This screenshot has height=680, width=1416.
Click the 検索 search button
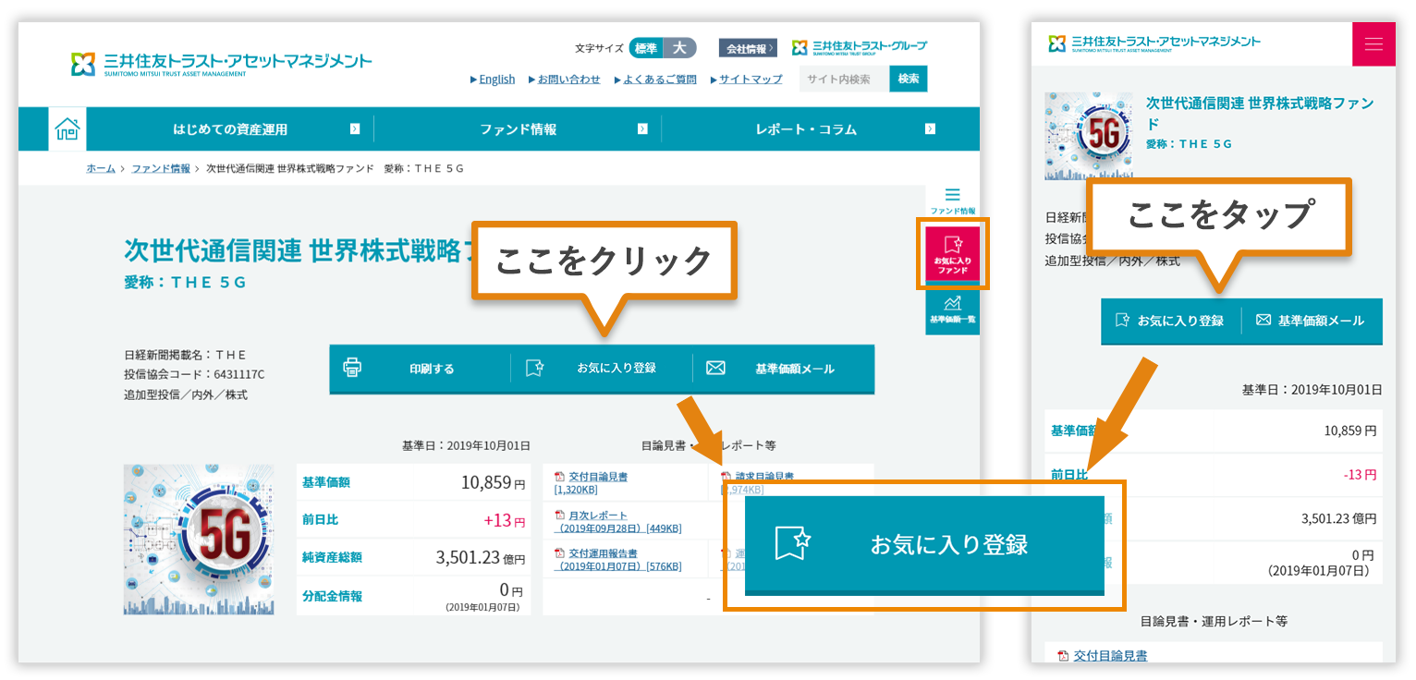coord(909,79)
